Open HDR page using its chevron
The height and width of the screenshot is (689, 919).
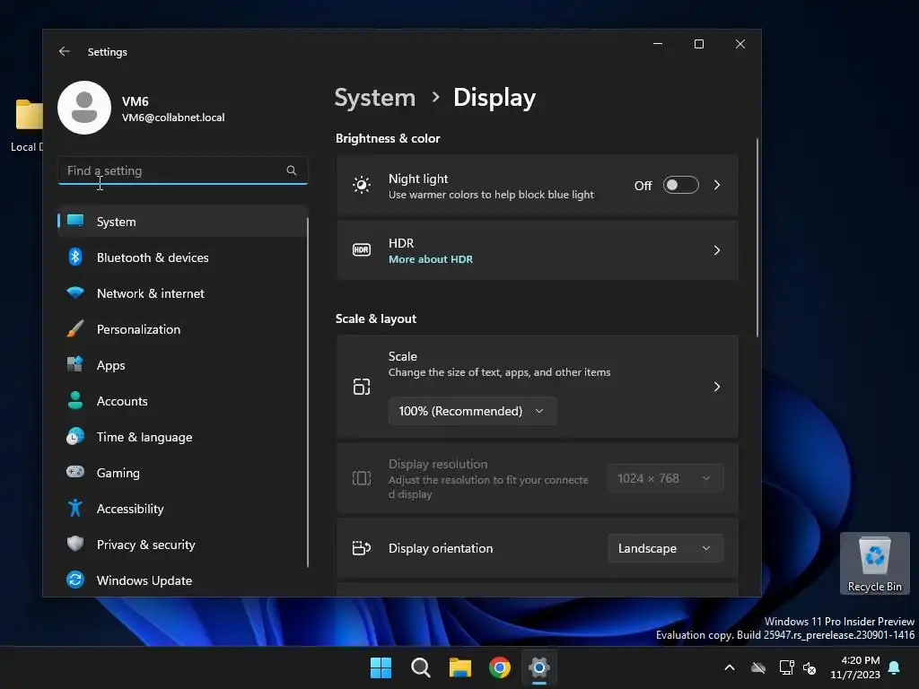[x=717, y=250]
